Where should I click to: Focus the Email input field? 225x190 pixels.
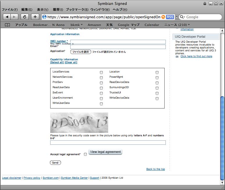tap(118, 47)
